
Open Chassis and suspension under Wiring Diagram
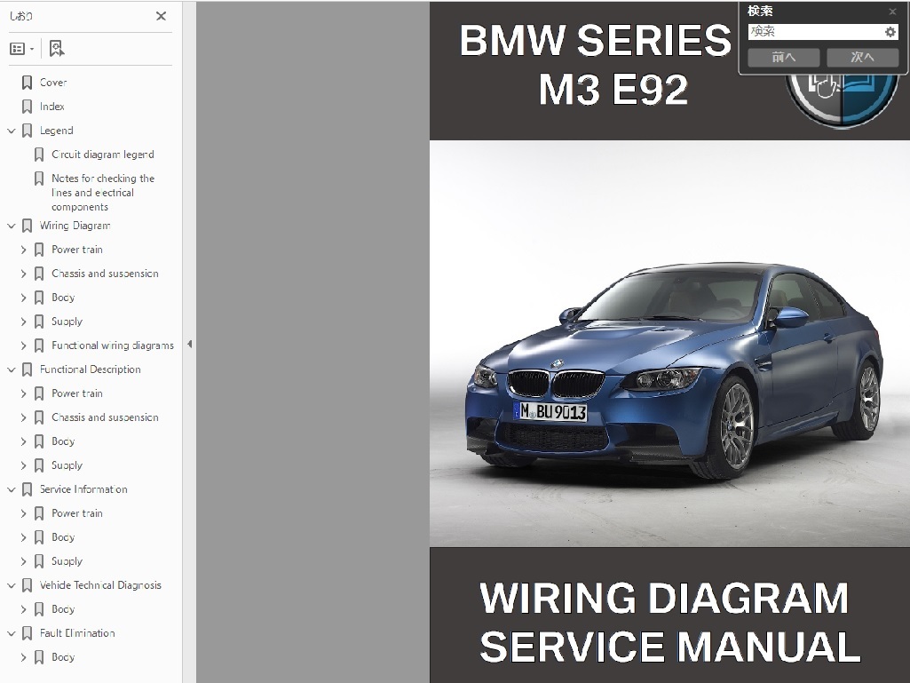point(105,274)
